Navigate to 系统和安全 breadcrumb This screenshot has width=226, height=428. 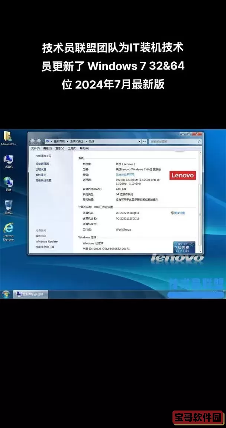tap(77, 141)
